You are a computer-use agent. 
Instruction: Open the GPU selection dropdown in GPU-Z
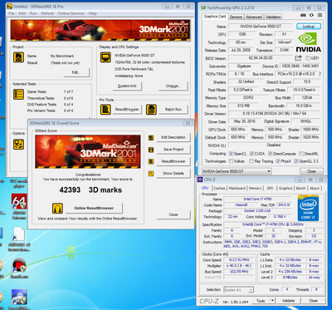tap(237, 171)
